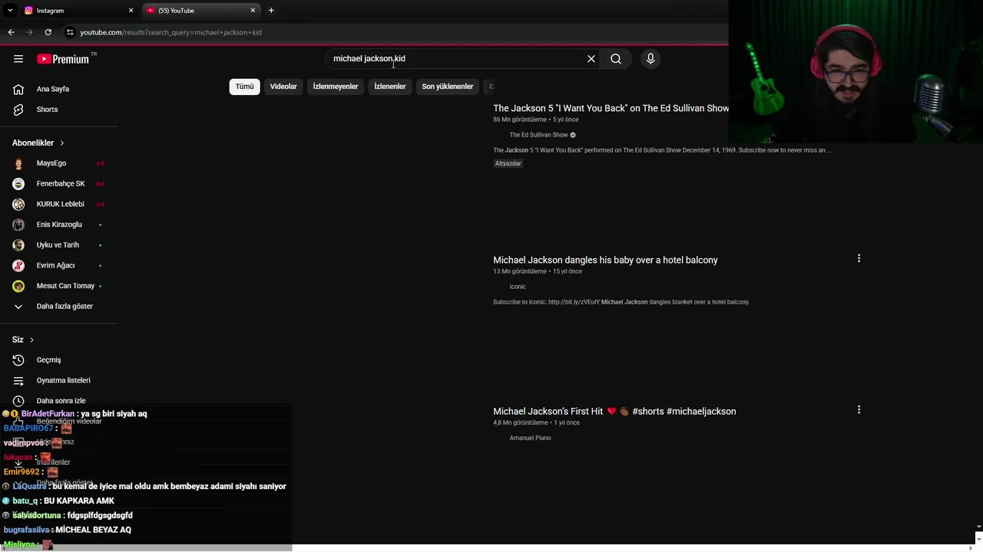
Task: Click the Oynatma listeleri playlist icon
Action: point(18,380)
